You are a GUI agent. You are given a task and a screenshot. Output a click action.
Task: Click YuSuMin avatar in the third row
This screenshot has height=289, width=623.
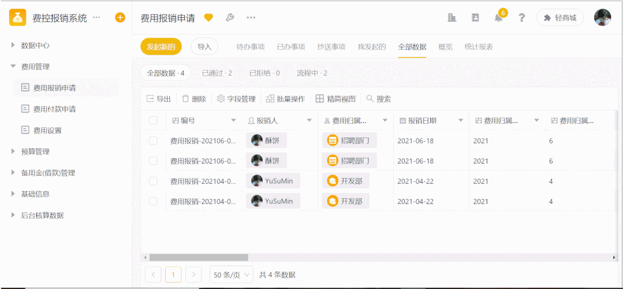coord(257,181)
